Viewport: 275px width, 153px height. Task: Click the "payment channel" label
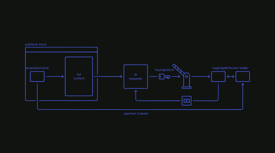[x=136, y=114]
